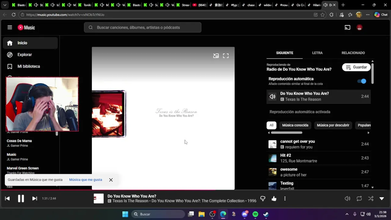Screen dimensions: 391x220
Task: Go to YouTube Music logo home
Action: click(26, 28)
